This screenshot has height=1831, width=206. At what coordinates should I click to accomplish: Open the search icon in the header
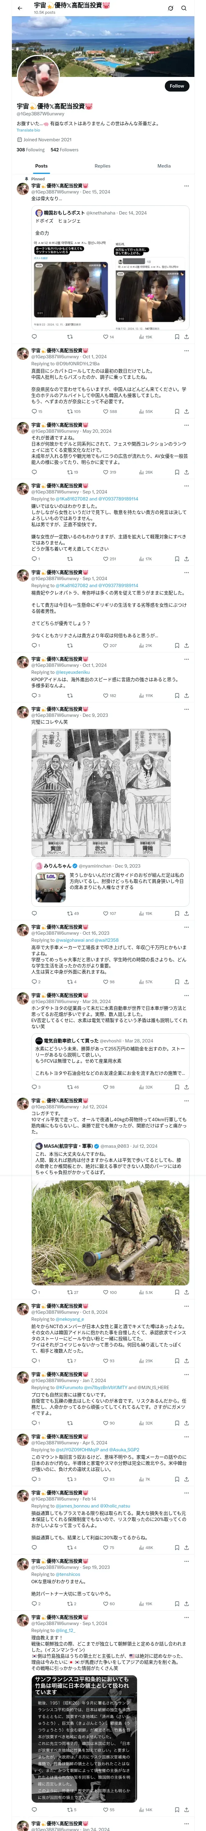tap(184, 8)
